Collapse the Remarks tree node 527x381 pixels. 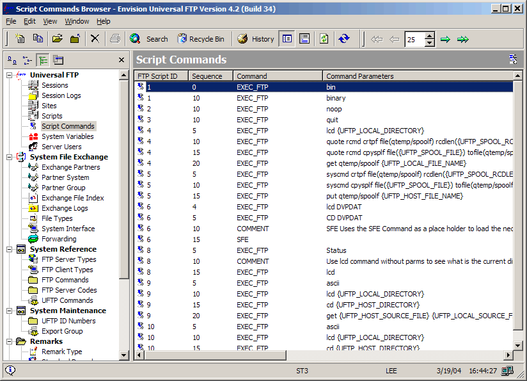pos(10,341)
